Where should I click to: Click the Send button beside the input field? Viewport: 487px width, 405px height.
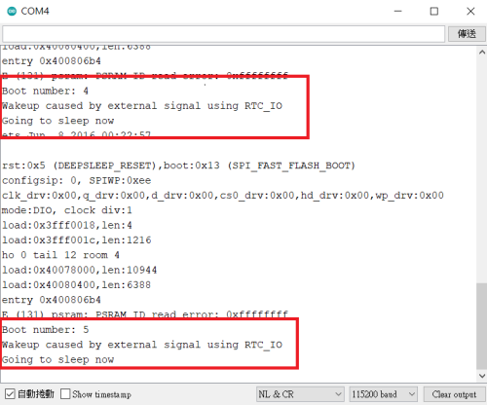point(467,34)
